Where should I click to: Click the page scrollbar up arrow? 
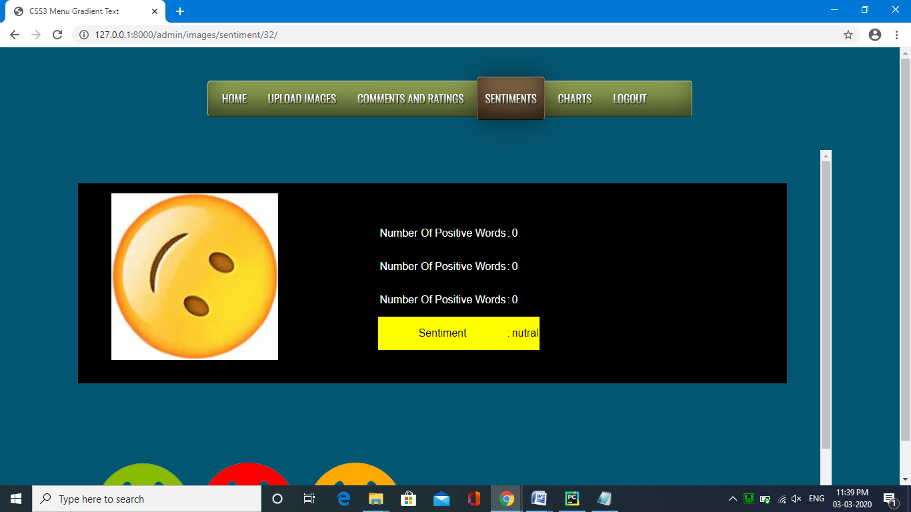(905, 53)
